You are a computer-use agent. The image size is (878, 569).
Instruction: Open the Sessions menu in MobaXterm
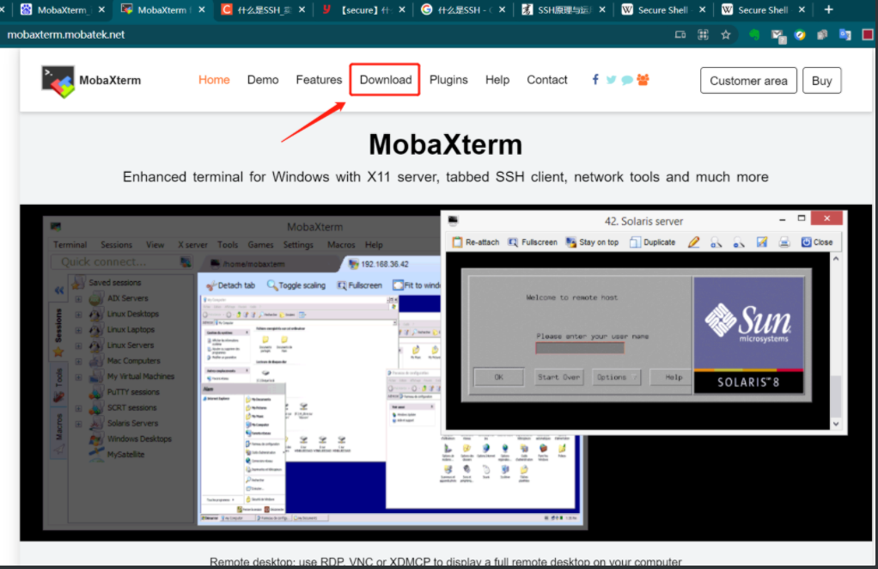(x=116, y=244)
